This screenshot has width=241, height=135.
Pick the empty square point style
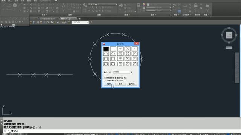tap(113, 59)
